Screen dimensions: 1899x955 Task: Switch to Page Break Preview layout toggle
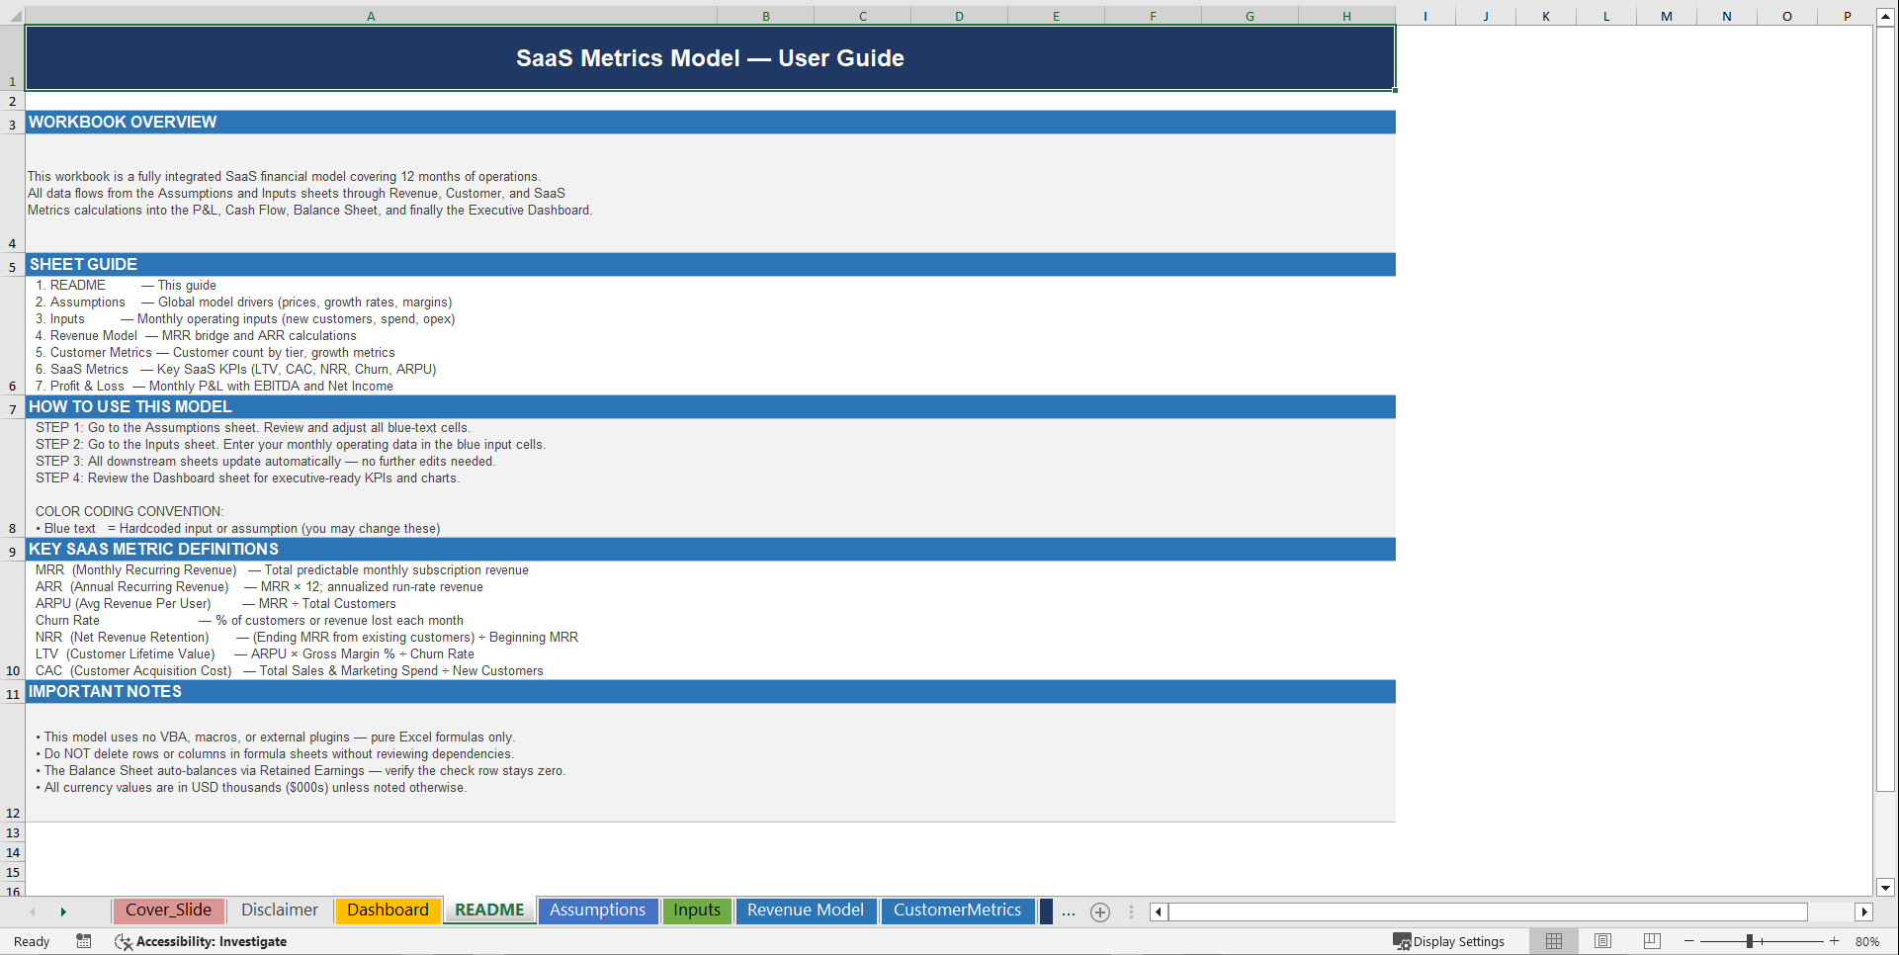1652,941
